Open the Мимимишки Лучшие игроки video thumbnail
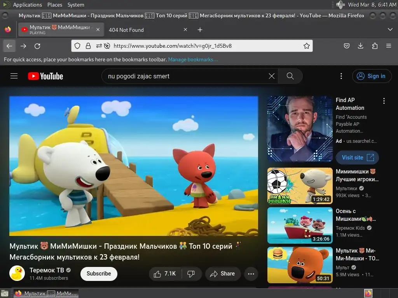The image size is (398, 298). pyautogui.click(x=300, y=186)
